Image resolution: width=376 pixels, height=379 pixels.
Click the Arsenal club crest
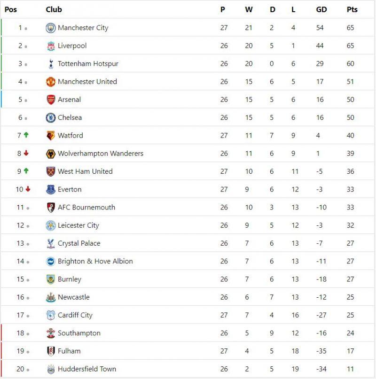51,100
